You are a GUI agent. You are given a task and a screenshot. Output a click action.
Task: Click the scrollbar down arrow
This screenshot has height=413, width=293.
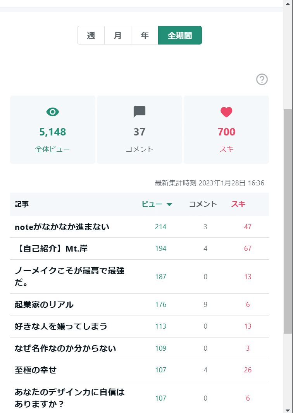[x=288, y=410]
